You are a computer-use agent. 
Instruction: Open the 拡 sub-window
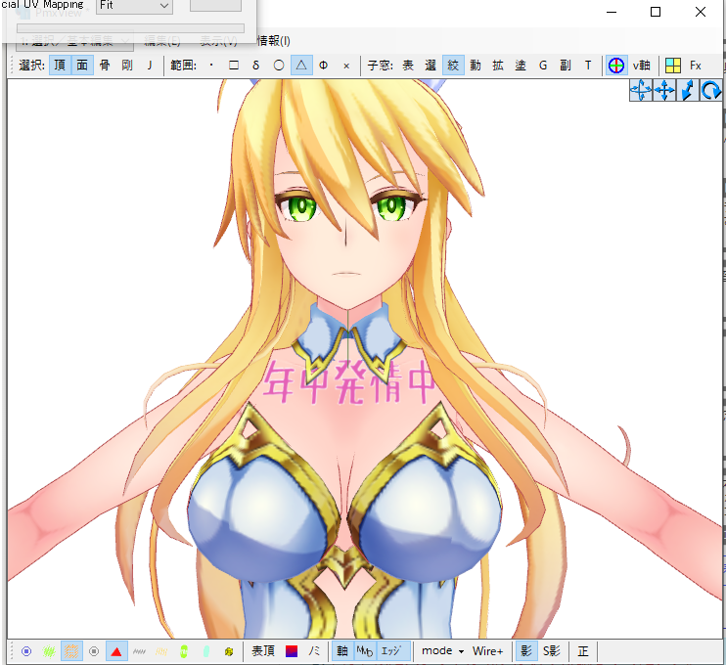(498, 66)
